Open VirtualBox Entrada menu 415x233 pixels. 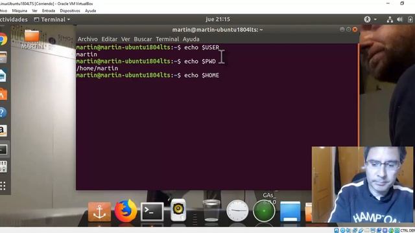click(x=49, y=11)
